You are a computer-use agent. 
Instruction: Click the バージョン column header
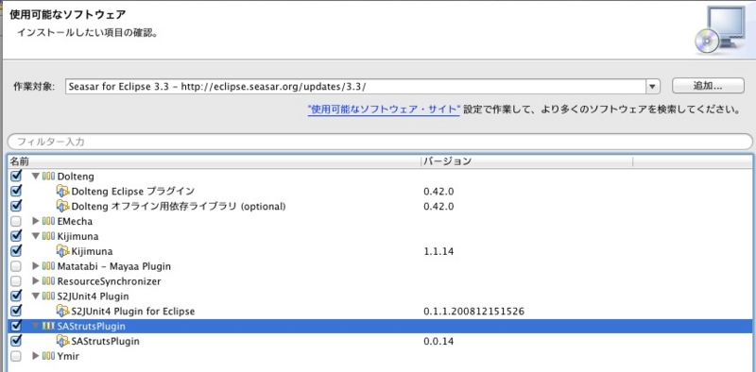pyautogui.click(x=526, y=161)
